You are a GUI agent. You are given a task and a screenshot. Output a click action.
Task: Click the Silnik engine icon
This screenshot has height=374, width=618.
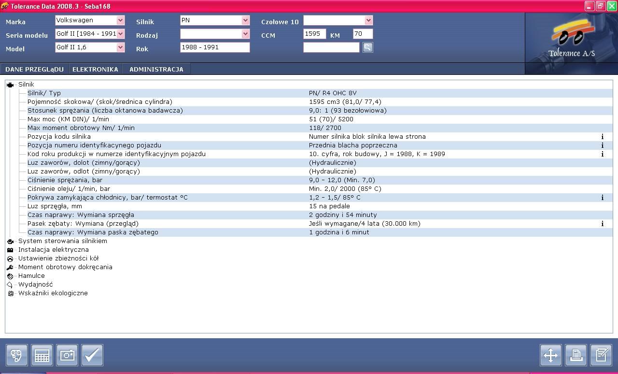click(10, 85)
